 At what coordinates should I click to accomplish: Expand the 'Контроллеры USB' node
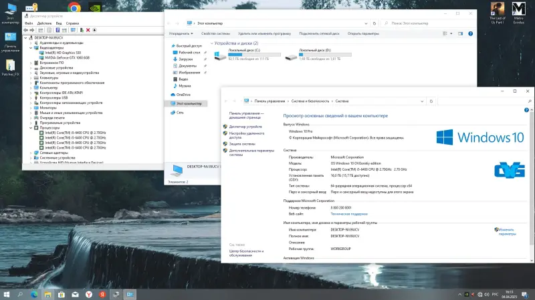coord(31,98)
